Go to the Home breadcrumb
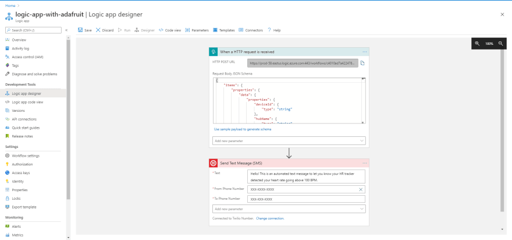512x240 pixels. [10, 6]
